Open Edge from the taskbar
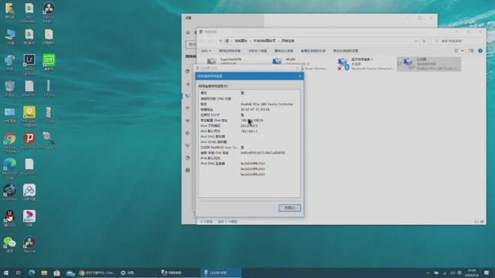Image resolution: width=495 pixels, height=278 pixels. [32, 273]
